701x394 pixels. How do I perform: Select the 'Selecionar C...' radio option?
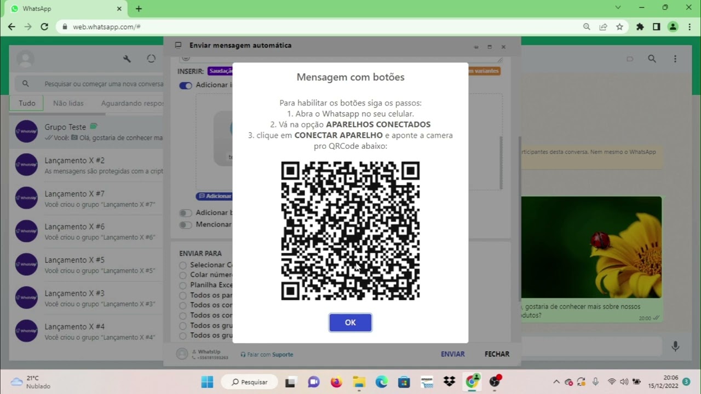tap(183, 265)
